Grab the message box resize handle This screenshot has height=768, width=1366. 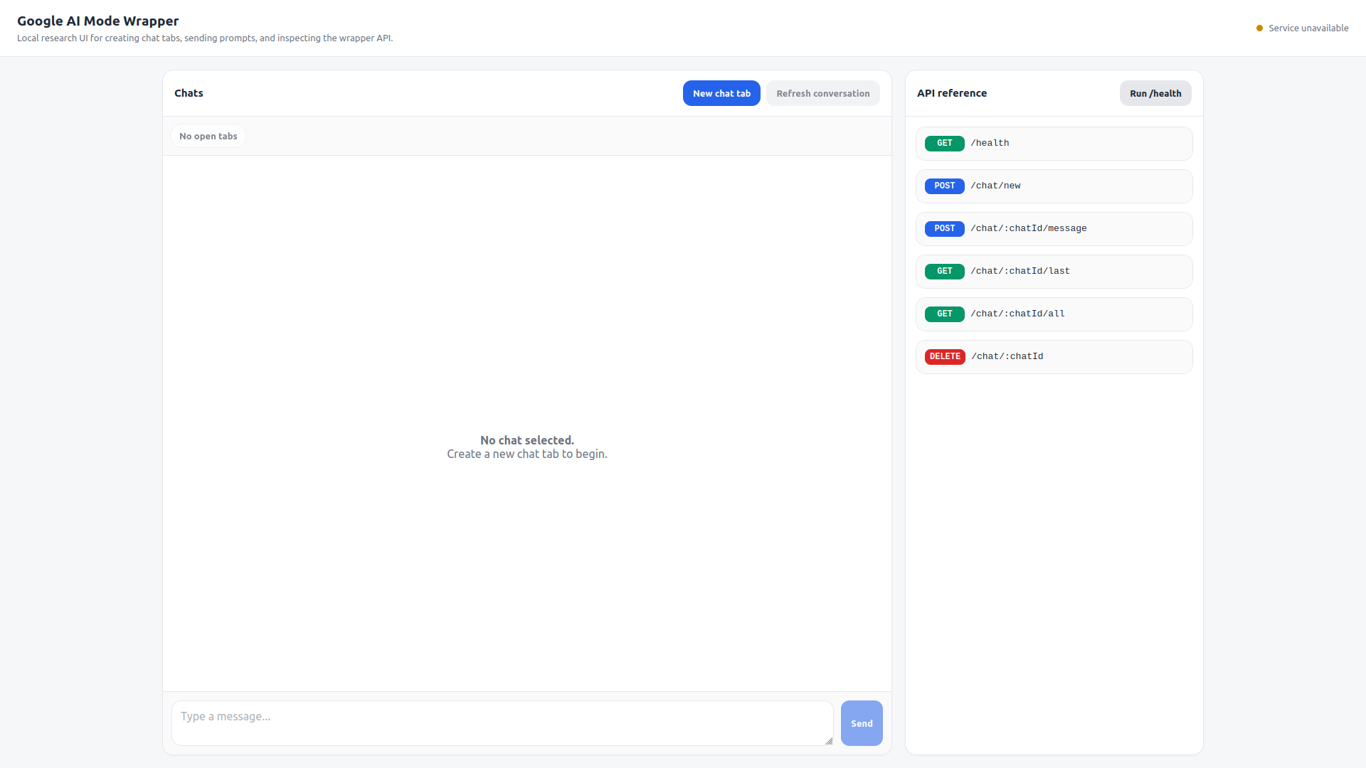pyautogui.click(x=829, y=741)
